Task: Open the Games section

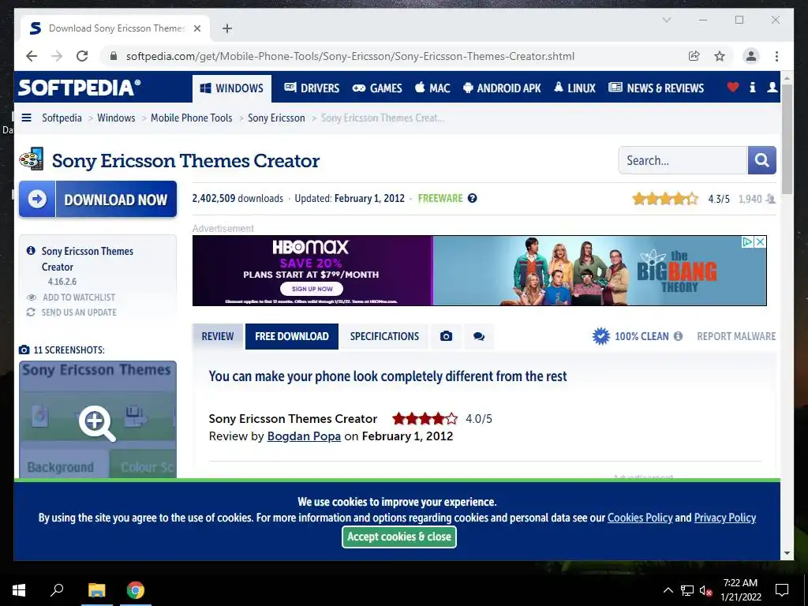Action: pos(377,88)
